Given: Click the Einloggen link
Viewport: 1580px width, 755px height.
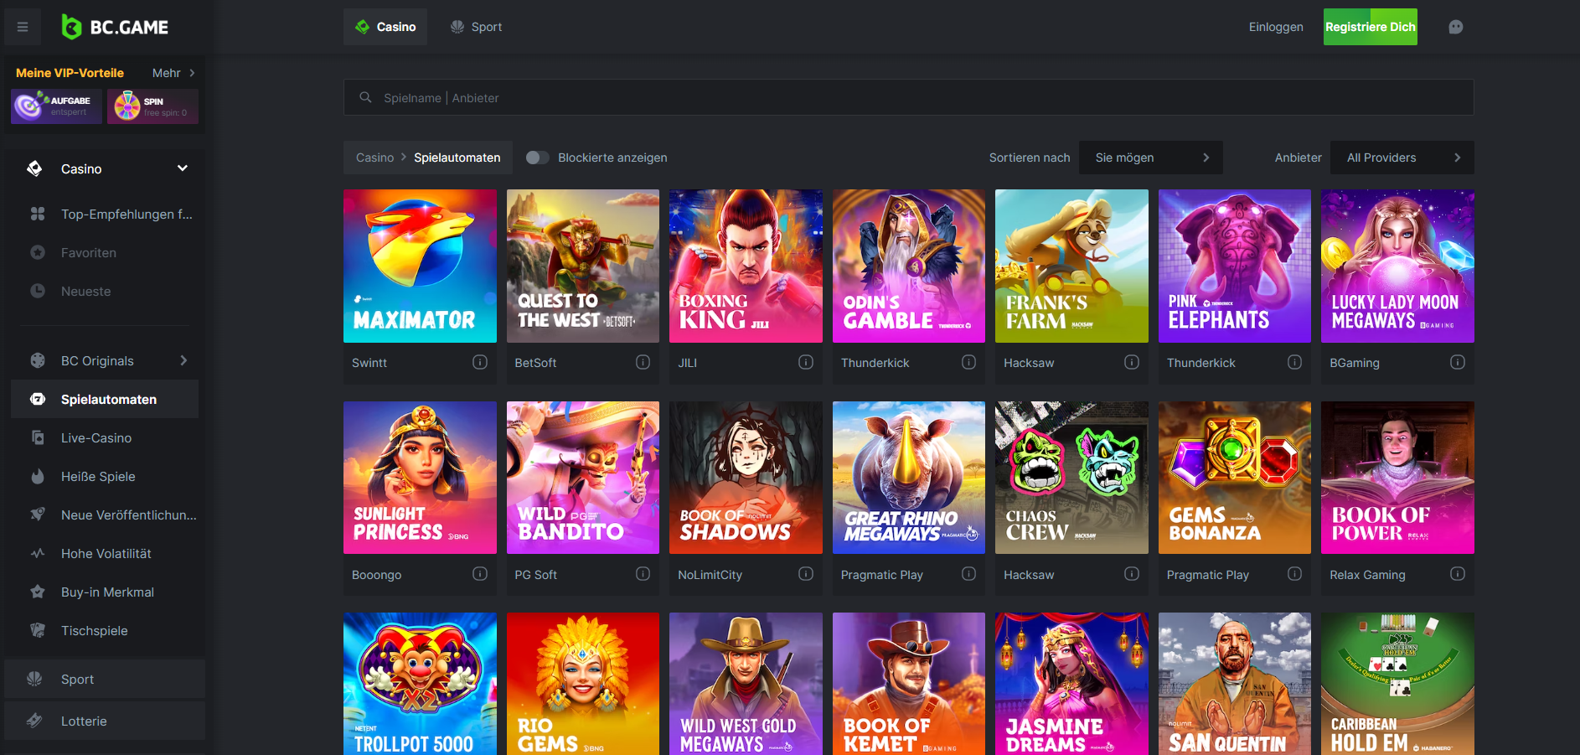Looking at the screenshot, I should (x=1276, y=27).
